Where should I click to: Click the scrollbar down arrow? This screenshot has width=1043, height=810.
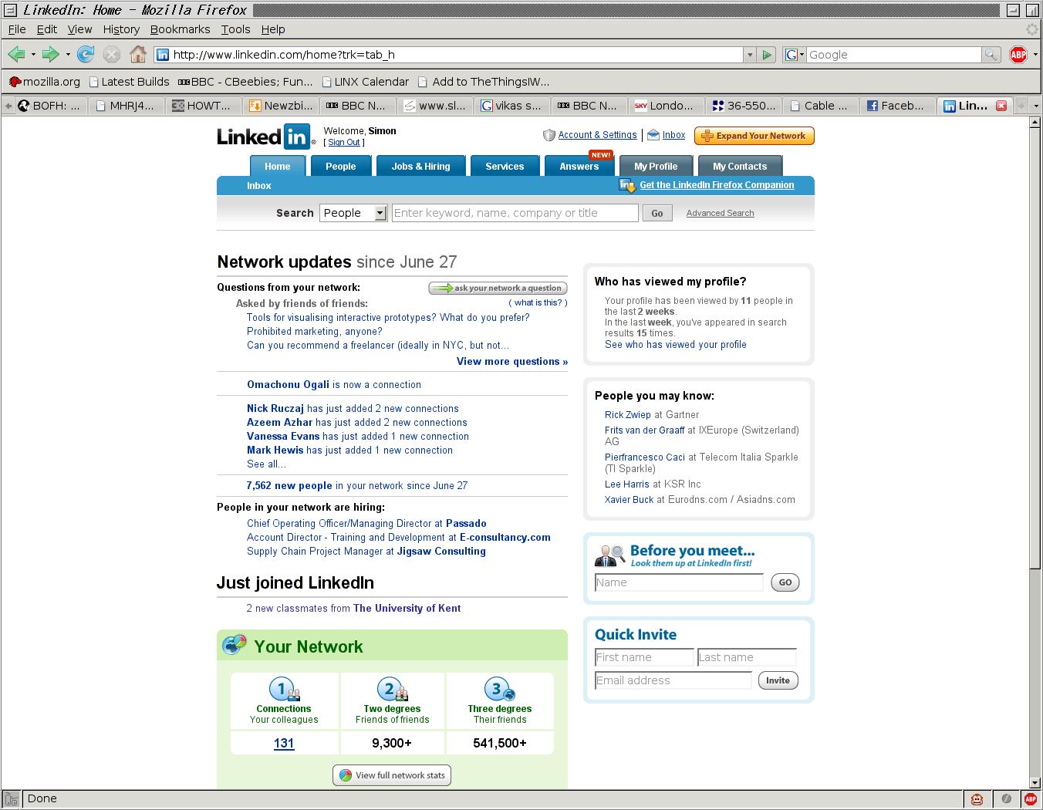point(1035,782)
